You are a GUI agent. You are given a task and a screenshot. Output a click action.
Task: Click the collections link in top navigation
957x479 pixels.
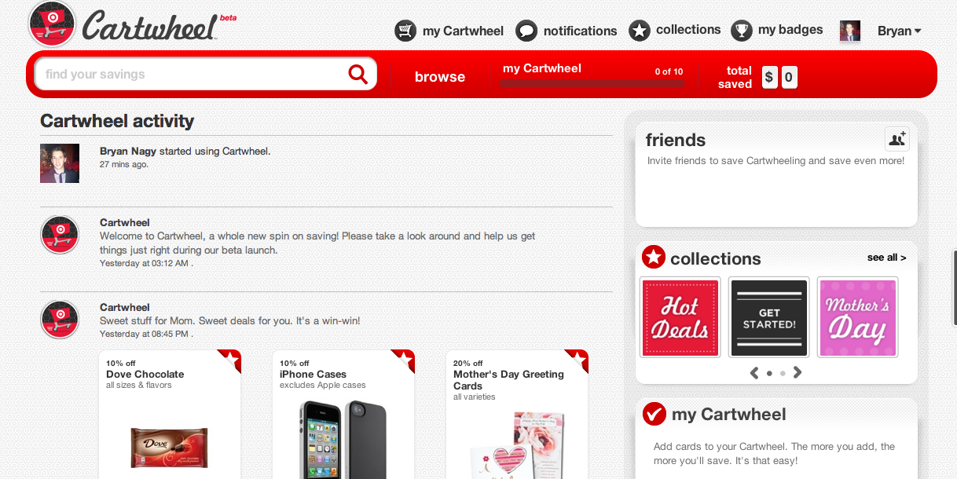(x=688, y=30)
